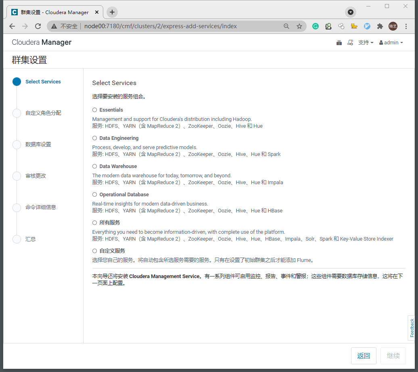
Task: Select the 所有服务 radio button
Action: [95, 222]
